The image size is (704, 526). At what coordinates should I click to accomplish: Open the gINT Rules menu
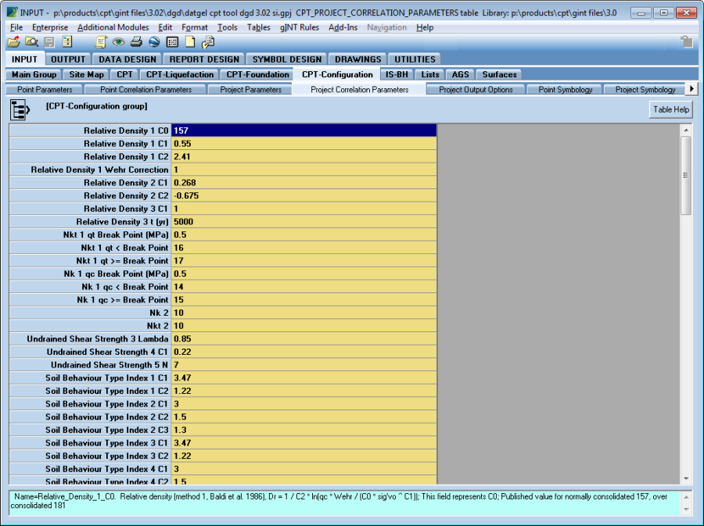pos(300,27)
